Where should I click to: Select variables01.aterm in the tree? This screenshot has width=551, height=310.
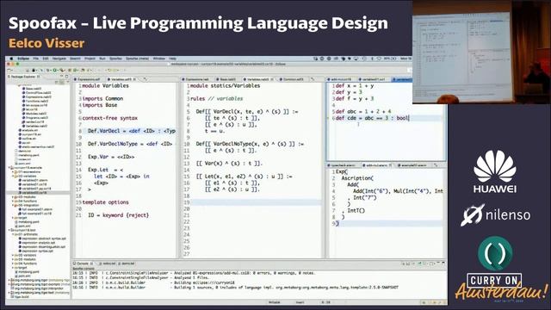[34, 180]
